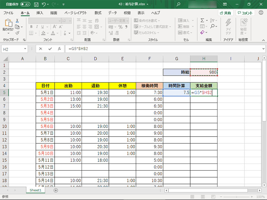Click the vertical scrollbar down arrow
The height and width of the screenshot is (200, 267).
[x=264, y=185]
